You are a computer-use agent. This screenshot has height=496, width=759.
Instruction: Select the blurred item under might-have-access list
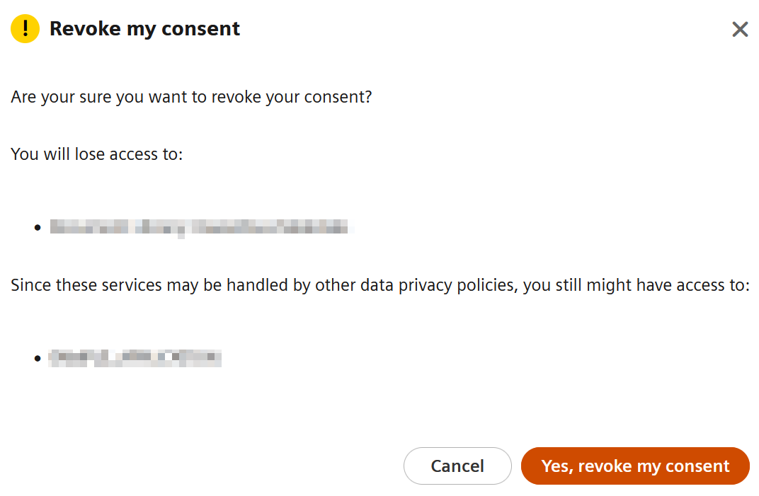(135, 358)
